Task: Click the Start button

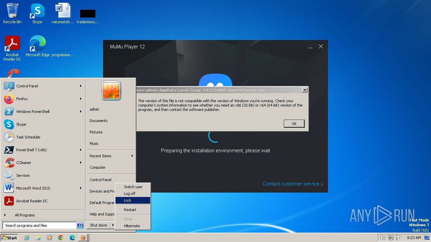Action: click(9, 238)
